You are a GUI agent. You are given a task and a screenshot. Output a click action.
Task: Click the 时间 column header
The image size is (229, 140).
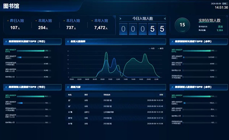[x=161, y=95]
